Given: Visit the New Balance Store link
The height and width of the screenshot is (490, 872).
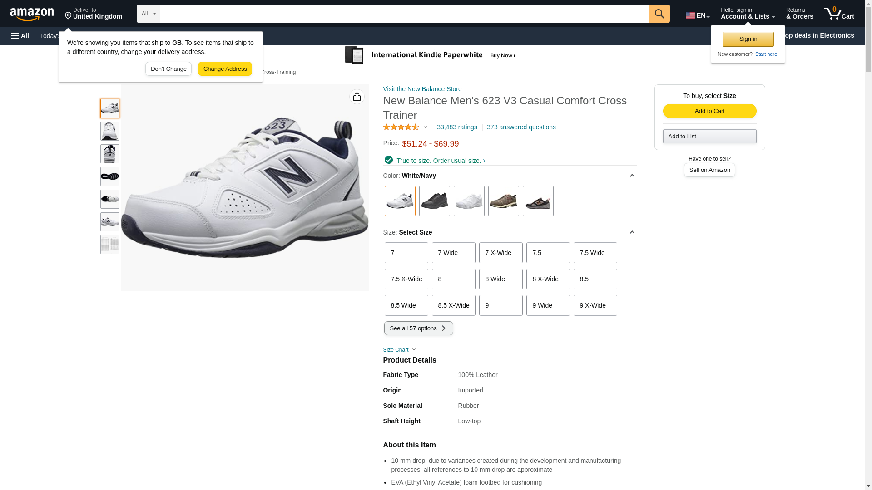Looking at the screenshot, I should coord(422,89).
